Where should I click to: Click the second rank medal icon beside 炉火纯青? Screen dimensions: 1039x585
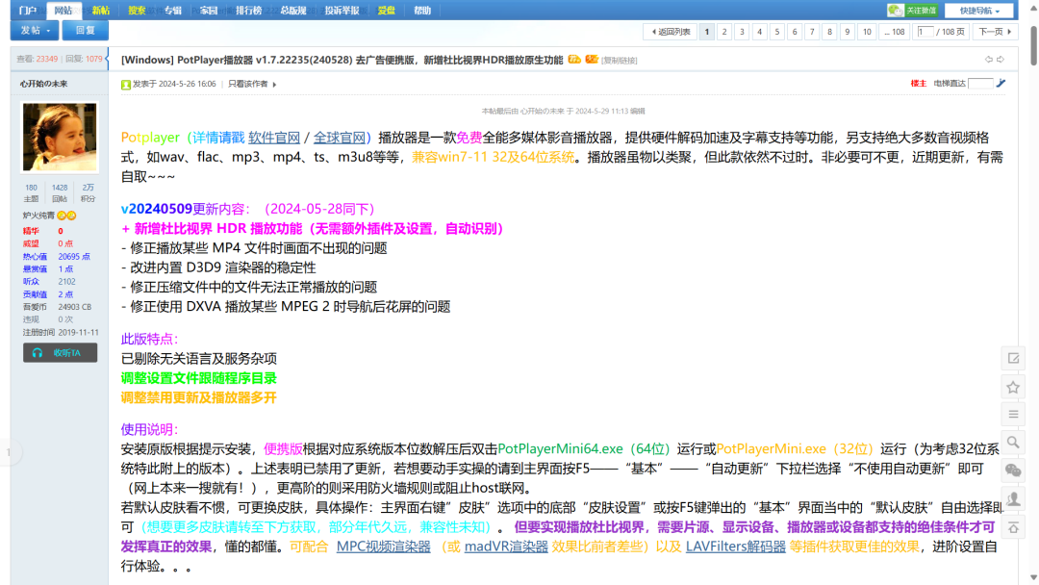tap(71, 216)
